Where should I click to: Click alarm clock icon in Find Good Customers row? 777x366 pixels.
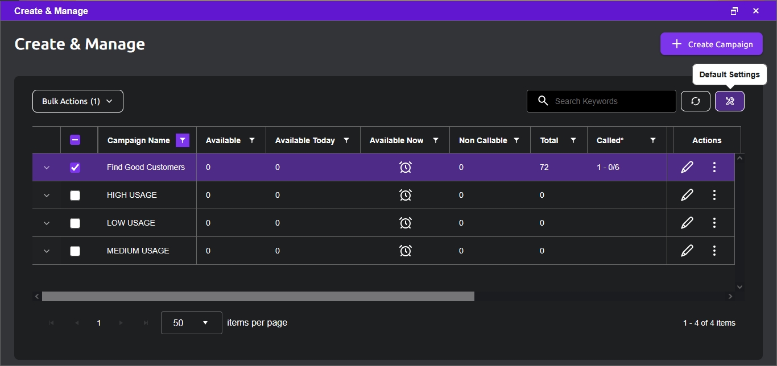405,167
